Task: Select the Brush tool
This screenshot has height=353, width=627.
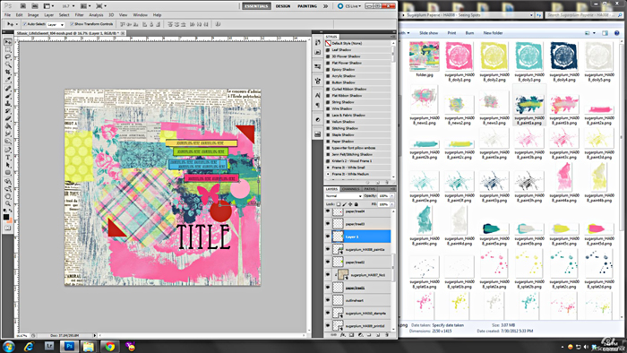Action: (7, 97)
